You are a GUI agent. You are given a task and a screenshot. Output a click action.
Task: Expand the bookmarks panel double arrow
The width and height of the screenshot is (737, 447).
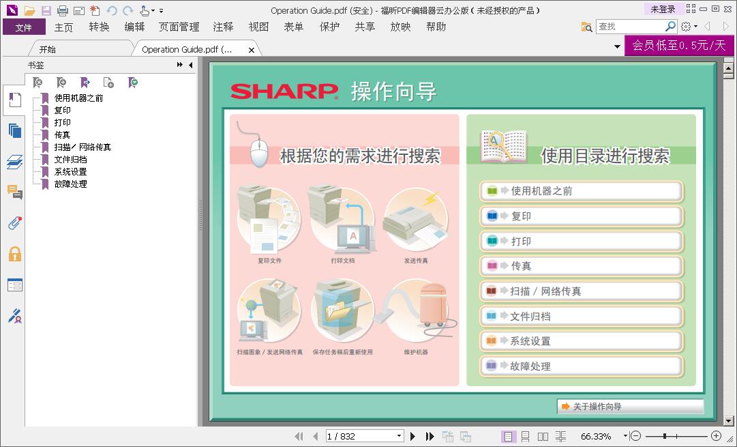click(x=179, y=65)
